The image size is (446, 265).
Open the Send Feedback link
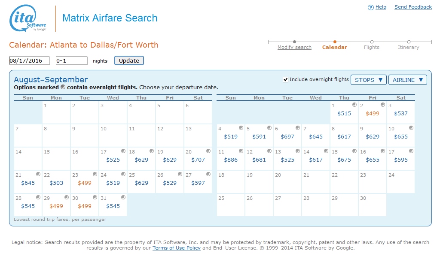click(x=413, y=7)
